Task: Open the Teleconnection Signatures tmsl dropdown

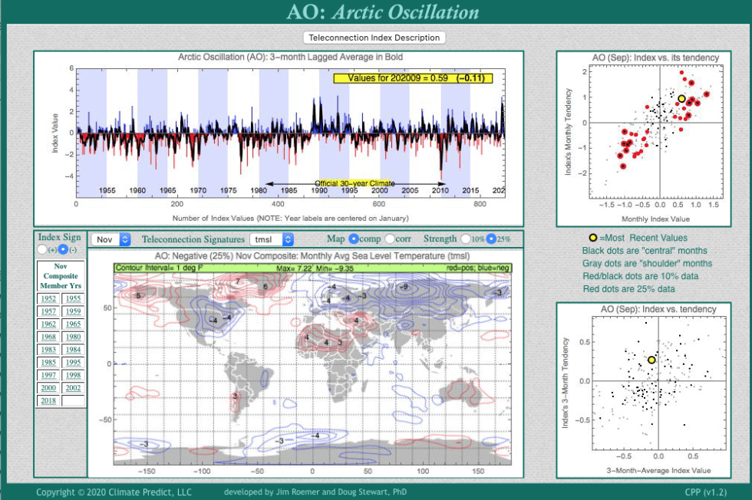Action: (x=270, y=239)
